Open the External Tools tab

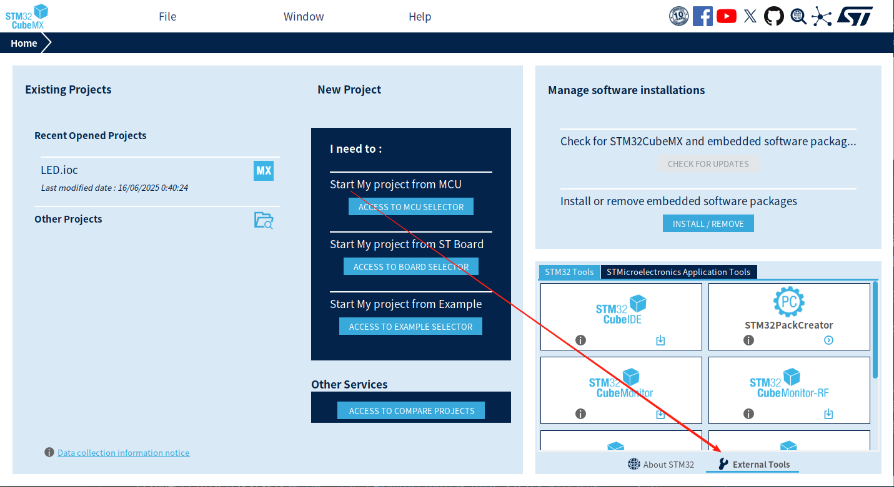pos(753,465)
